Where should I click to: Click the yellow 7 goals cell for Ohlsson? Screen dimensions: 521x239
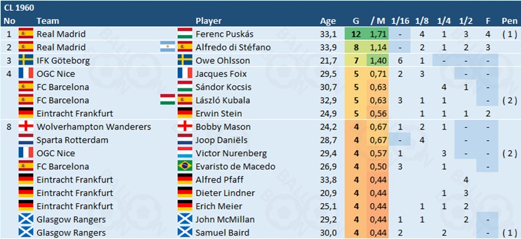[x=356, y=60]
